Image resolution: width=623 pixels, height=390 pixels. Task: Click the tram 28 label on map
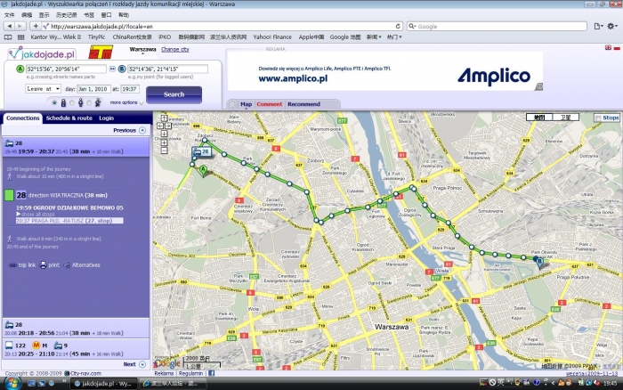[201, 151]
